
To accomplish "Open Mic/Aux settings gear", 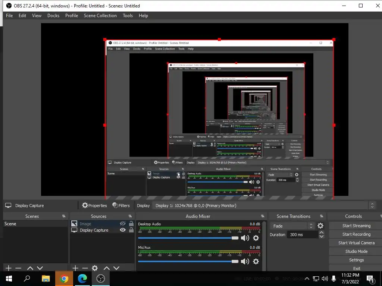I will [256, 261].
